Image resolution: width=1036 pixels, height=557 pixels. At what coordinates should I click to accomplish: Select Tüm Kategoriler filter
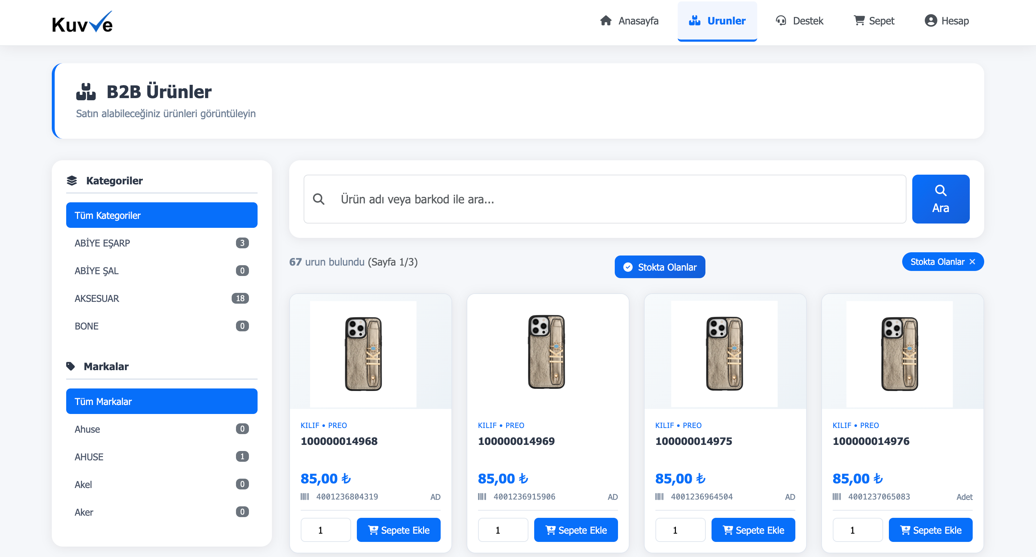pos(161,215)
